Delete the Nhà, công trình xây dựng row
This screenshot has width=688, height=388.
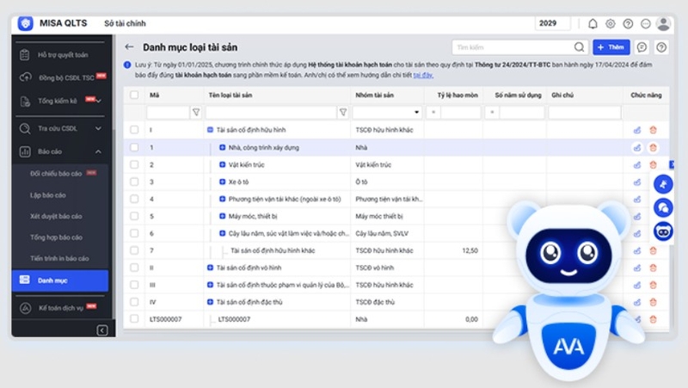pos(653,147)
